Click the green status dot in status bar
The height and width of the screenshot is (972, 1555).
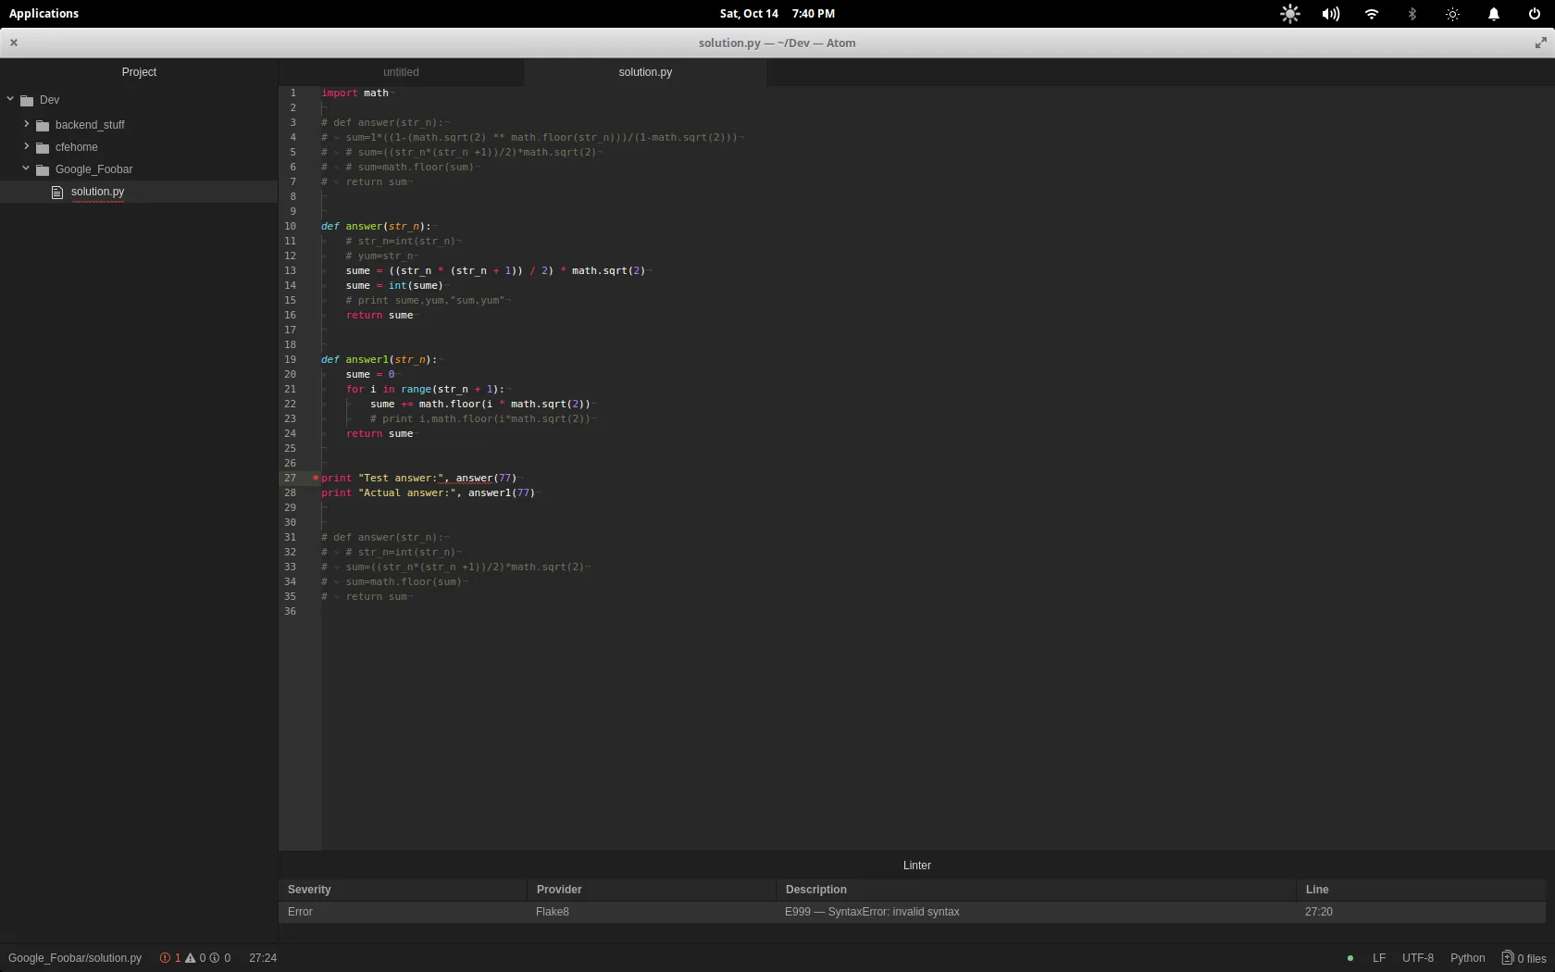(1350, 958)
